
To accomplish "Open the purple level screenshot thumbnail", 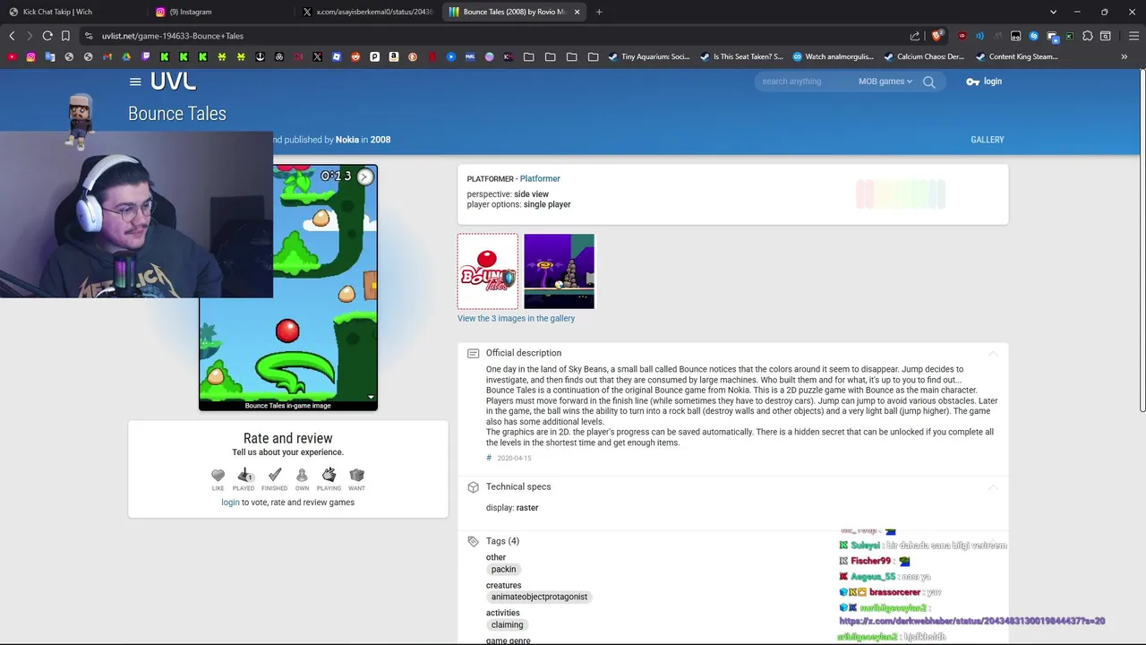I will 559,271.
